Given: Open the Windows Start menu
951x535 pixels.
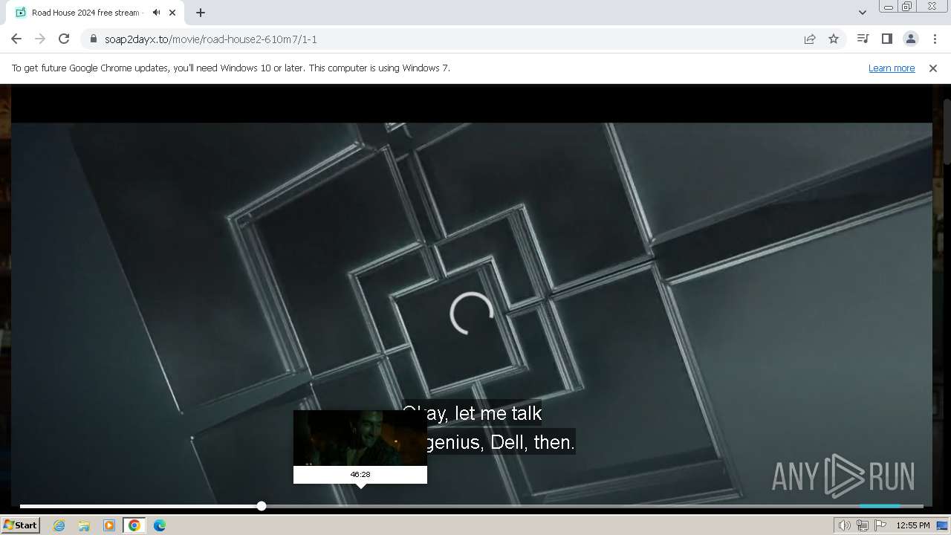Looking at the screenshot, I should [x=20, y=525].
